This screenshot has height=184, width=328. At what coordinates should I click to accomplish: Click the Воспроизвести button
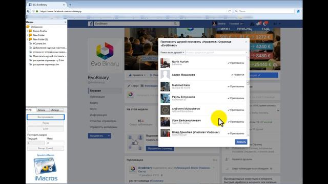(46, 117)
